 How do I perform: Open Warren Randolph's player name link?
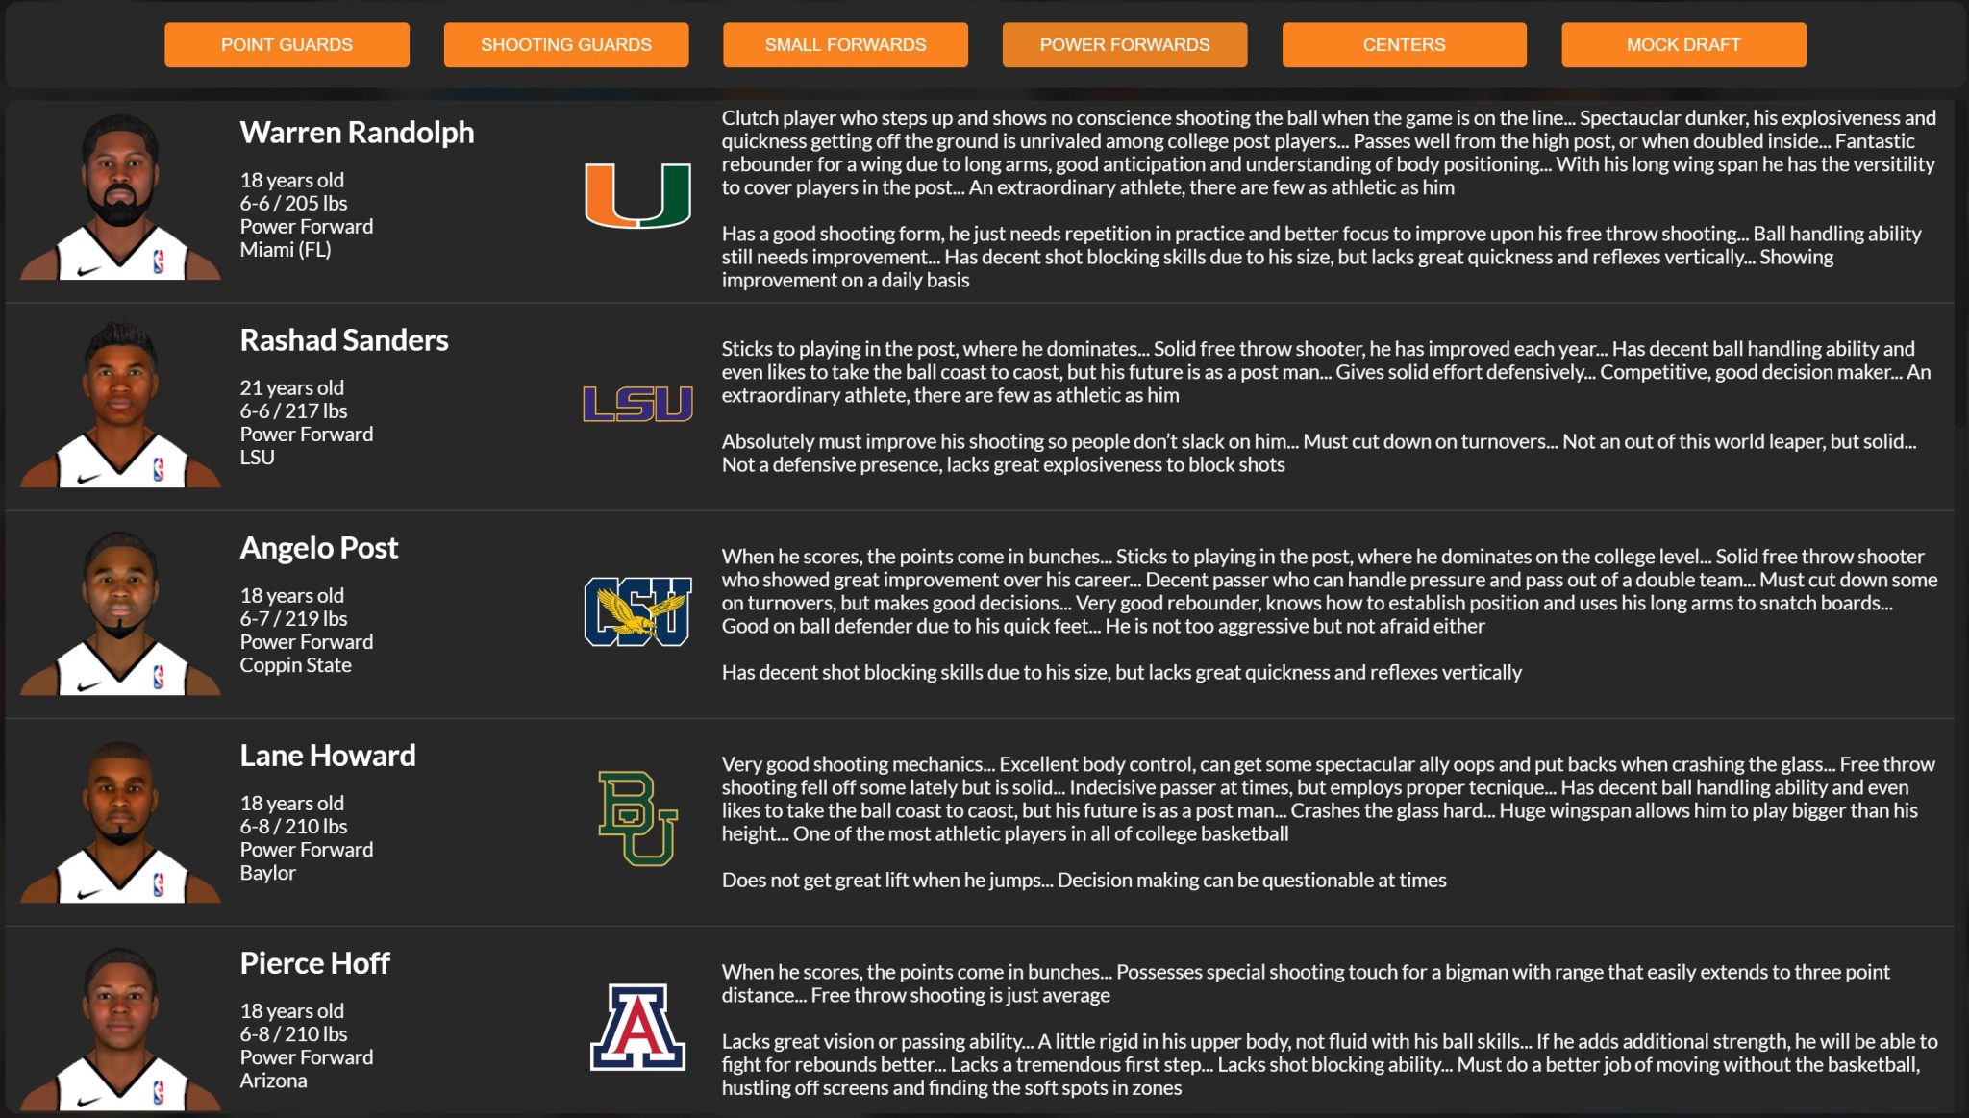pyautogui.click(x=357, y=133)
